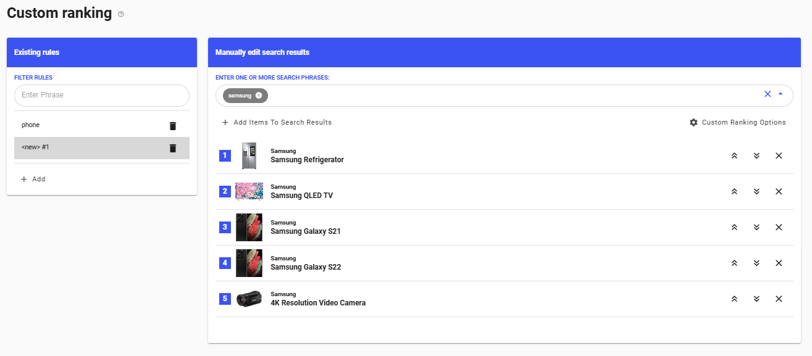Image resolution: width=812 pixels, height=356 pixels.
Task: Move Samsung Refrigerator to the top
Action: tap(734, 155)
